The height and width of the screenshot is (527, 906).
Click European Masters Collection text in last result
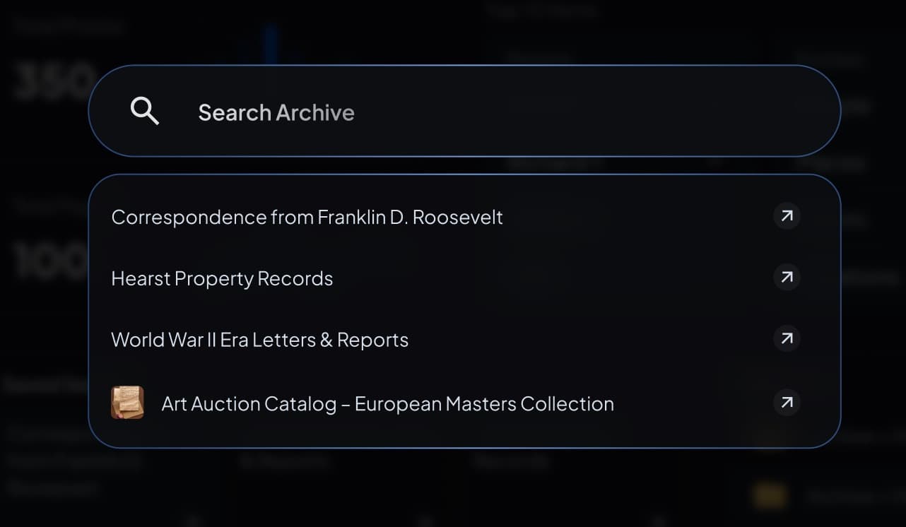coord(484,404)
